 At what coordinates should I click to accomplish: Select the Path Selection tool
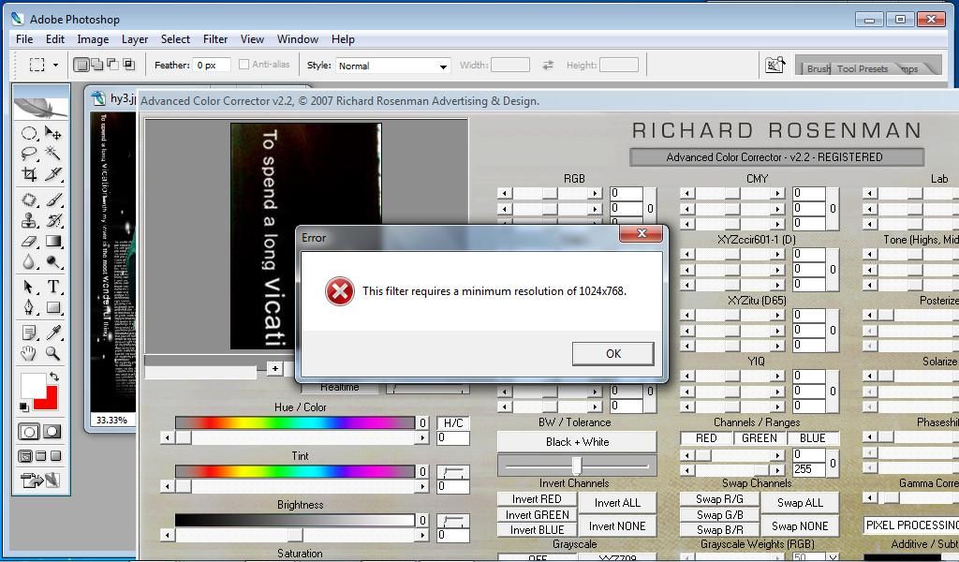[x=29, y=287]
